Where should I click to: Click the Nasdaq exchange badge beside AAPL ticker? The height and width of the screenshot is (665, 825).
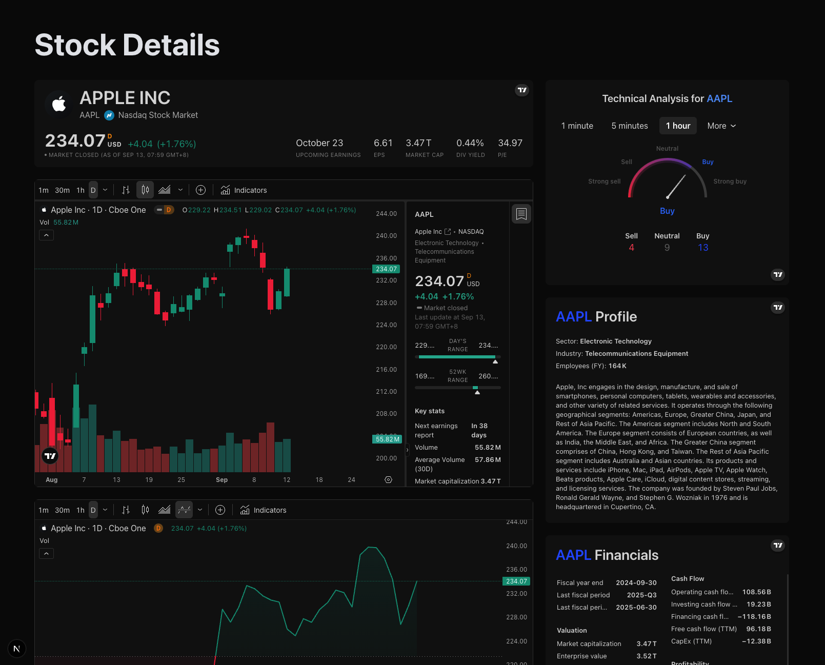click(109, 115)
